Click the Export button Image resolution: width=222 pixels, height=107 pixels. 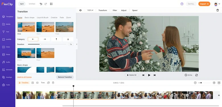click(204, 4)
